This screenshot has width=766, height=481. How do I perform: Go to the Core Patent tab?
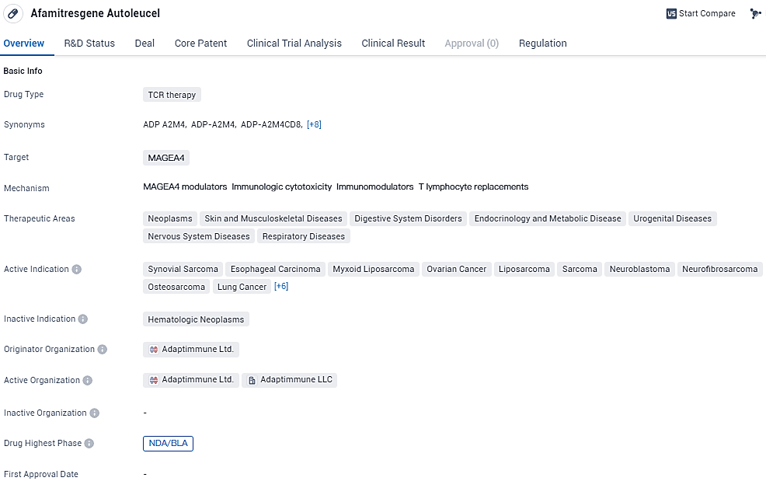[200, 44]
